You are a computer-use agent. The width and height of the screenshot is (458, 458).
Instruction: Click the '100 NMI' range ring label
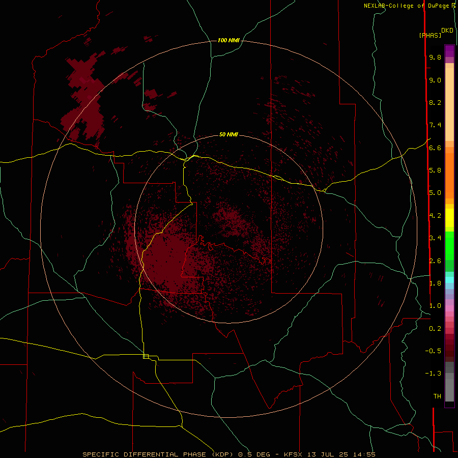[228, 40]
